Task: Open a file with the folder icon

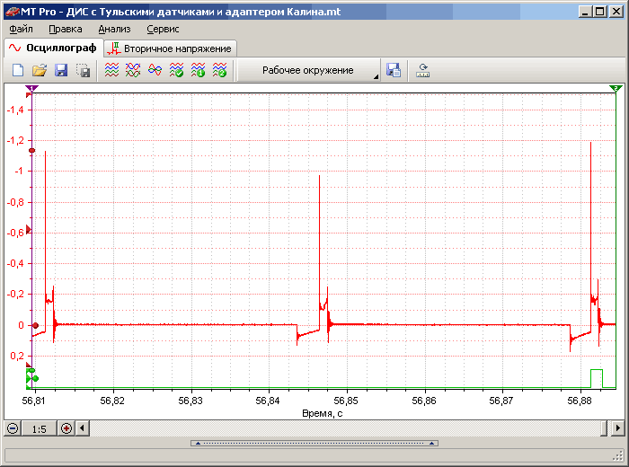Action: [x=40, y=70]
